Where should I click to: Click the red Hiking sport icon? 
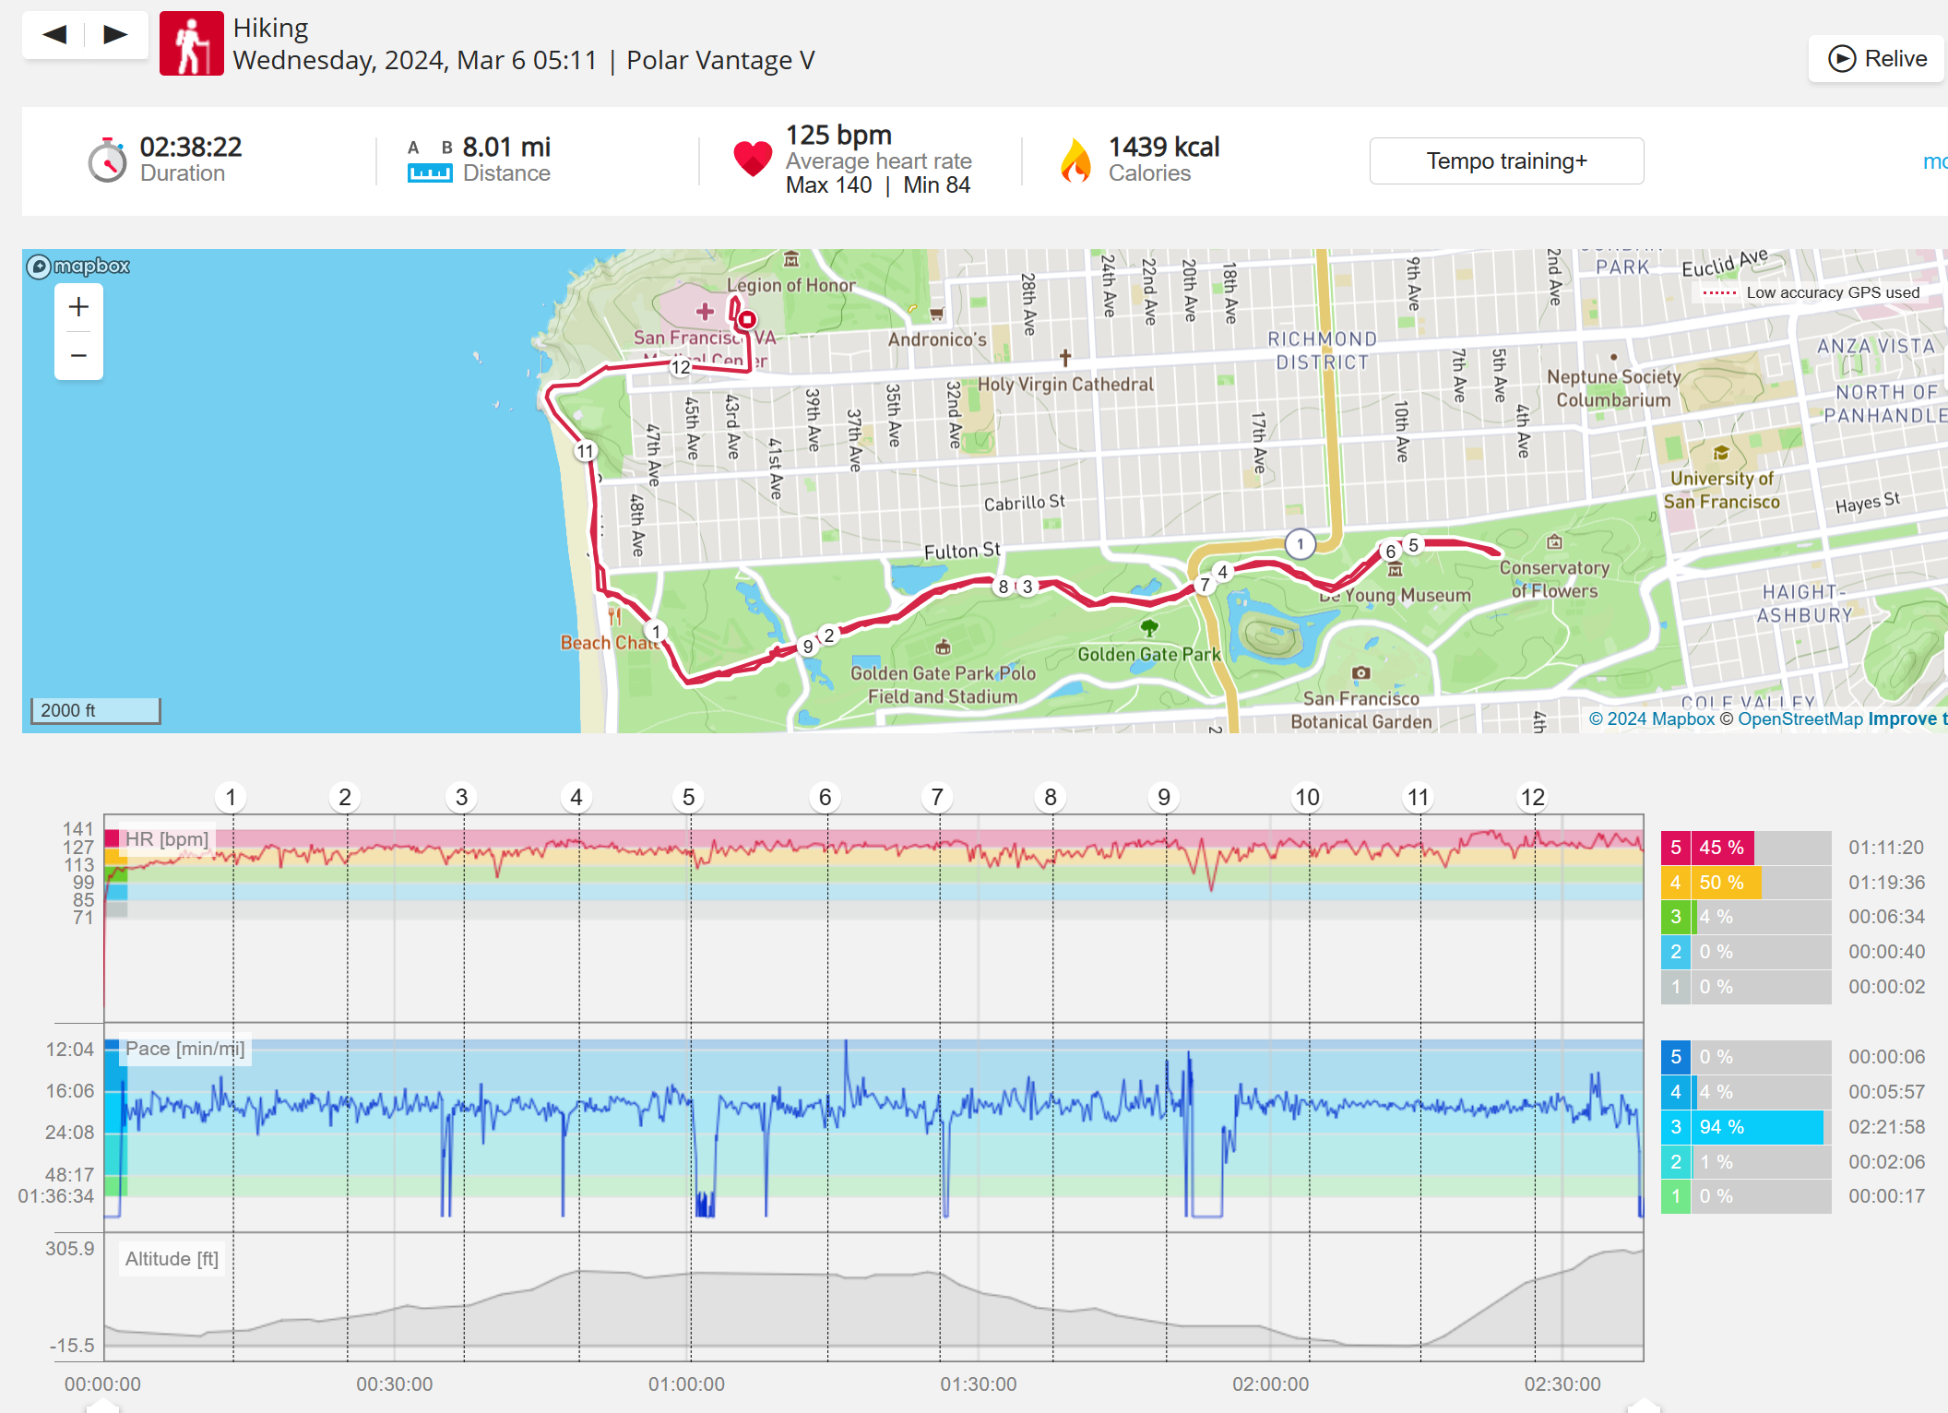[192, 43]
